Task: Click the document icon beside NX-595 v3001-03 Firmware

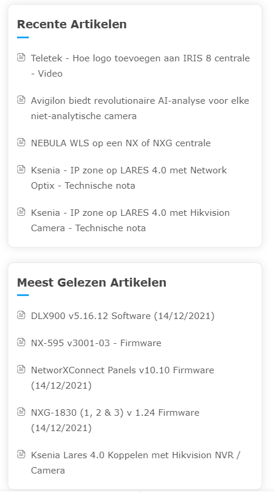Action: pyautogui.click(x=21, y=342)
